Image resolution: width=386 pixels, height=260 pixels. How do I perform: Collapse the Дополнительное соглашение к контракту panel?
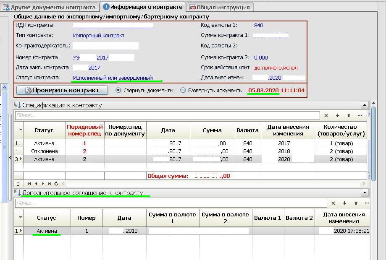[365, 193]
